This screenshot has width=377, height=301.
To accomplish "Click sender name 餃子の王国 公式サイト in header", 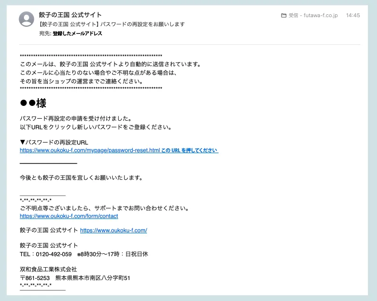I will pos(70,15).
